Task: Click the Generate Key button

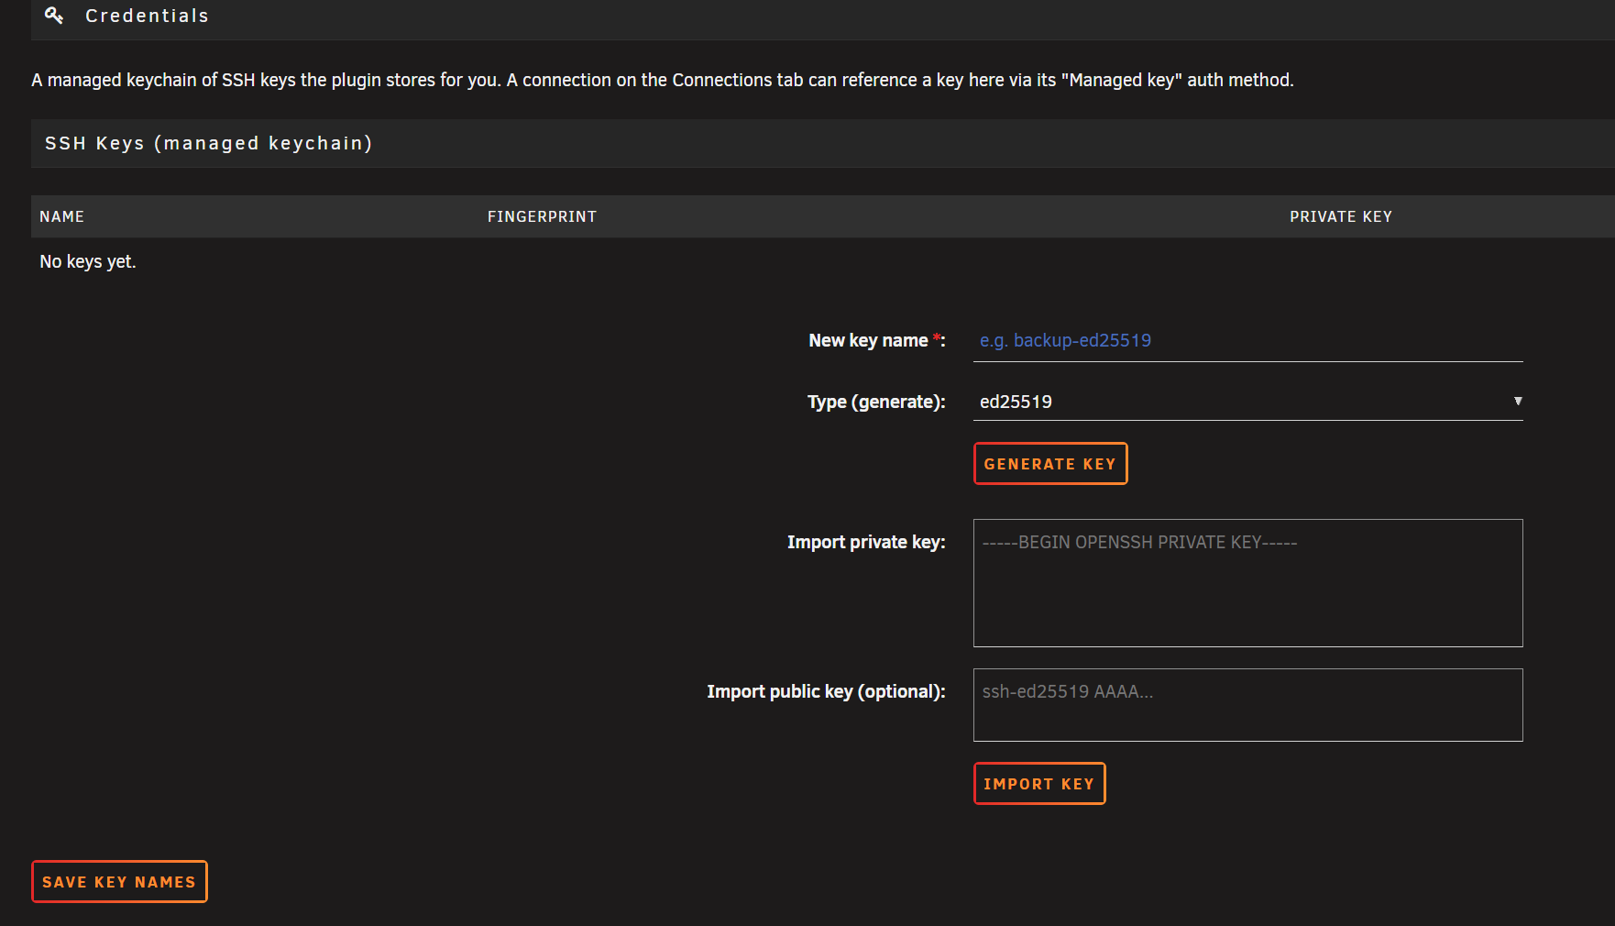Action: (x=1050, y=464)
